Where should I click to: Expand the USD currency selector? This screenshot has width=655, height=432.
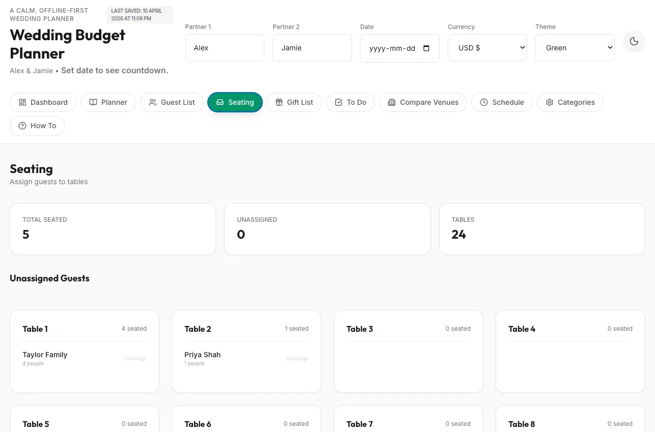click(x=487, y=47)
